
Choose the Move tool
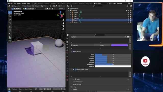click(10, 20)
